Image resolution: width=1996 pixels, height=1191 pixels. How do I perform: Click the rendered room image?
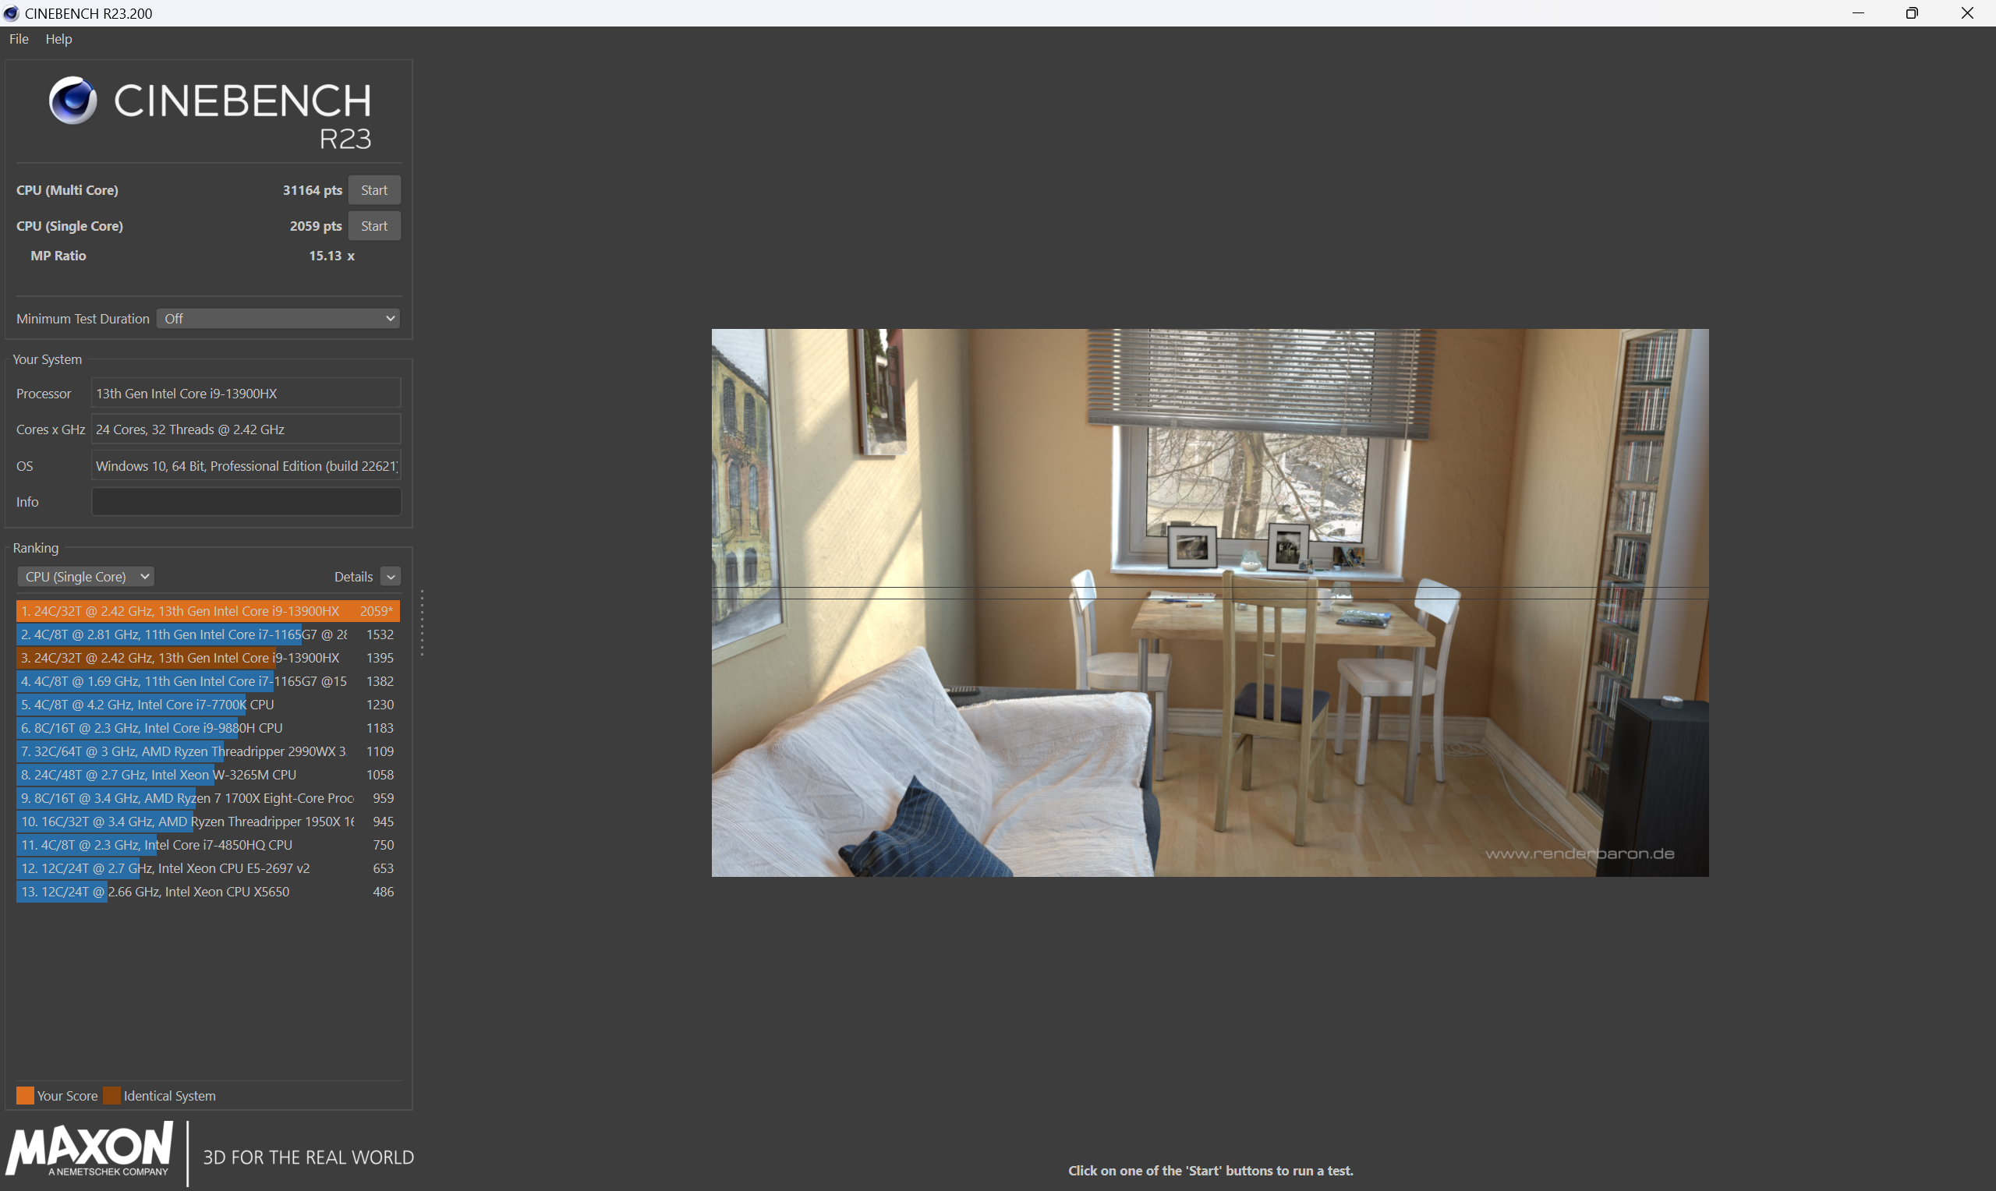pos(1209,603)
